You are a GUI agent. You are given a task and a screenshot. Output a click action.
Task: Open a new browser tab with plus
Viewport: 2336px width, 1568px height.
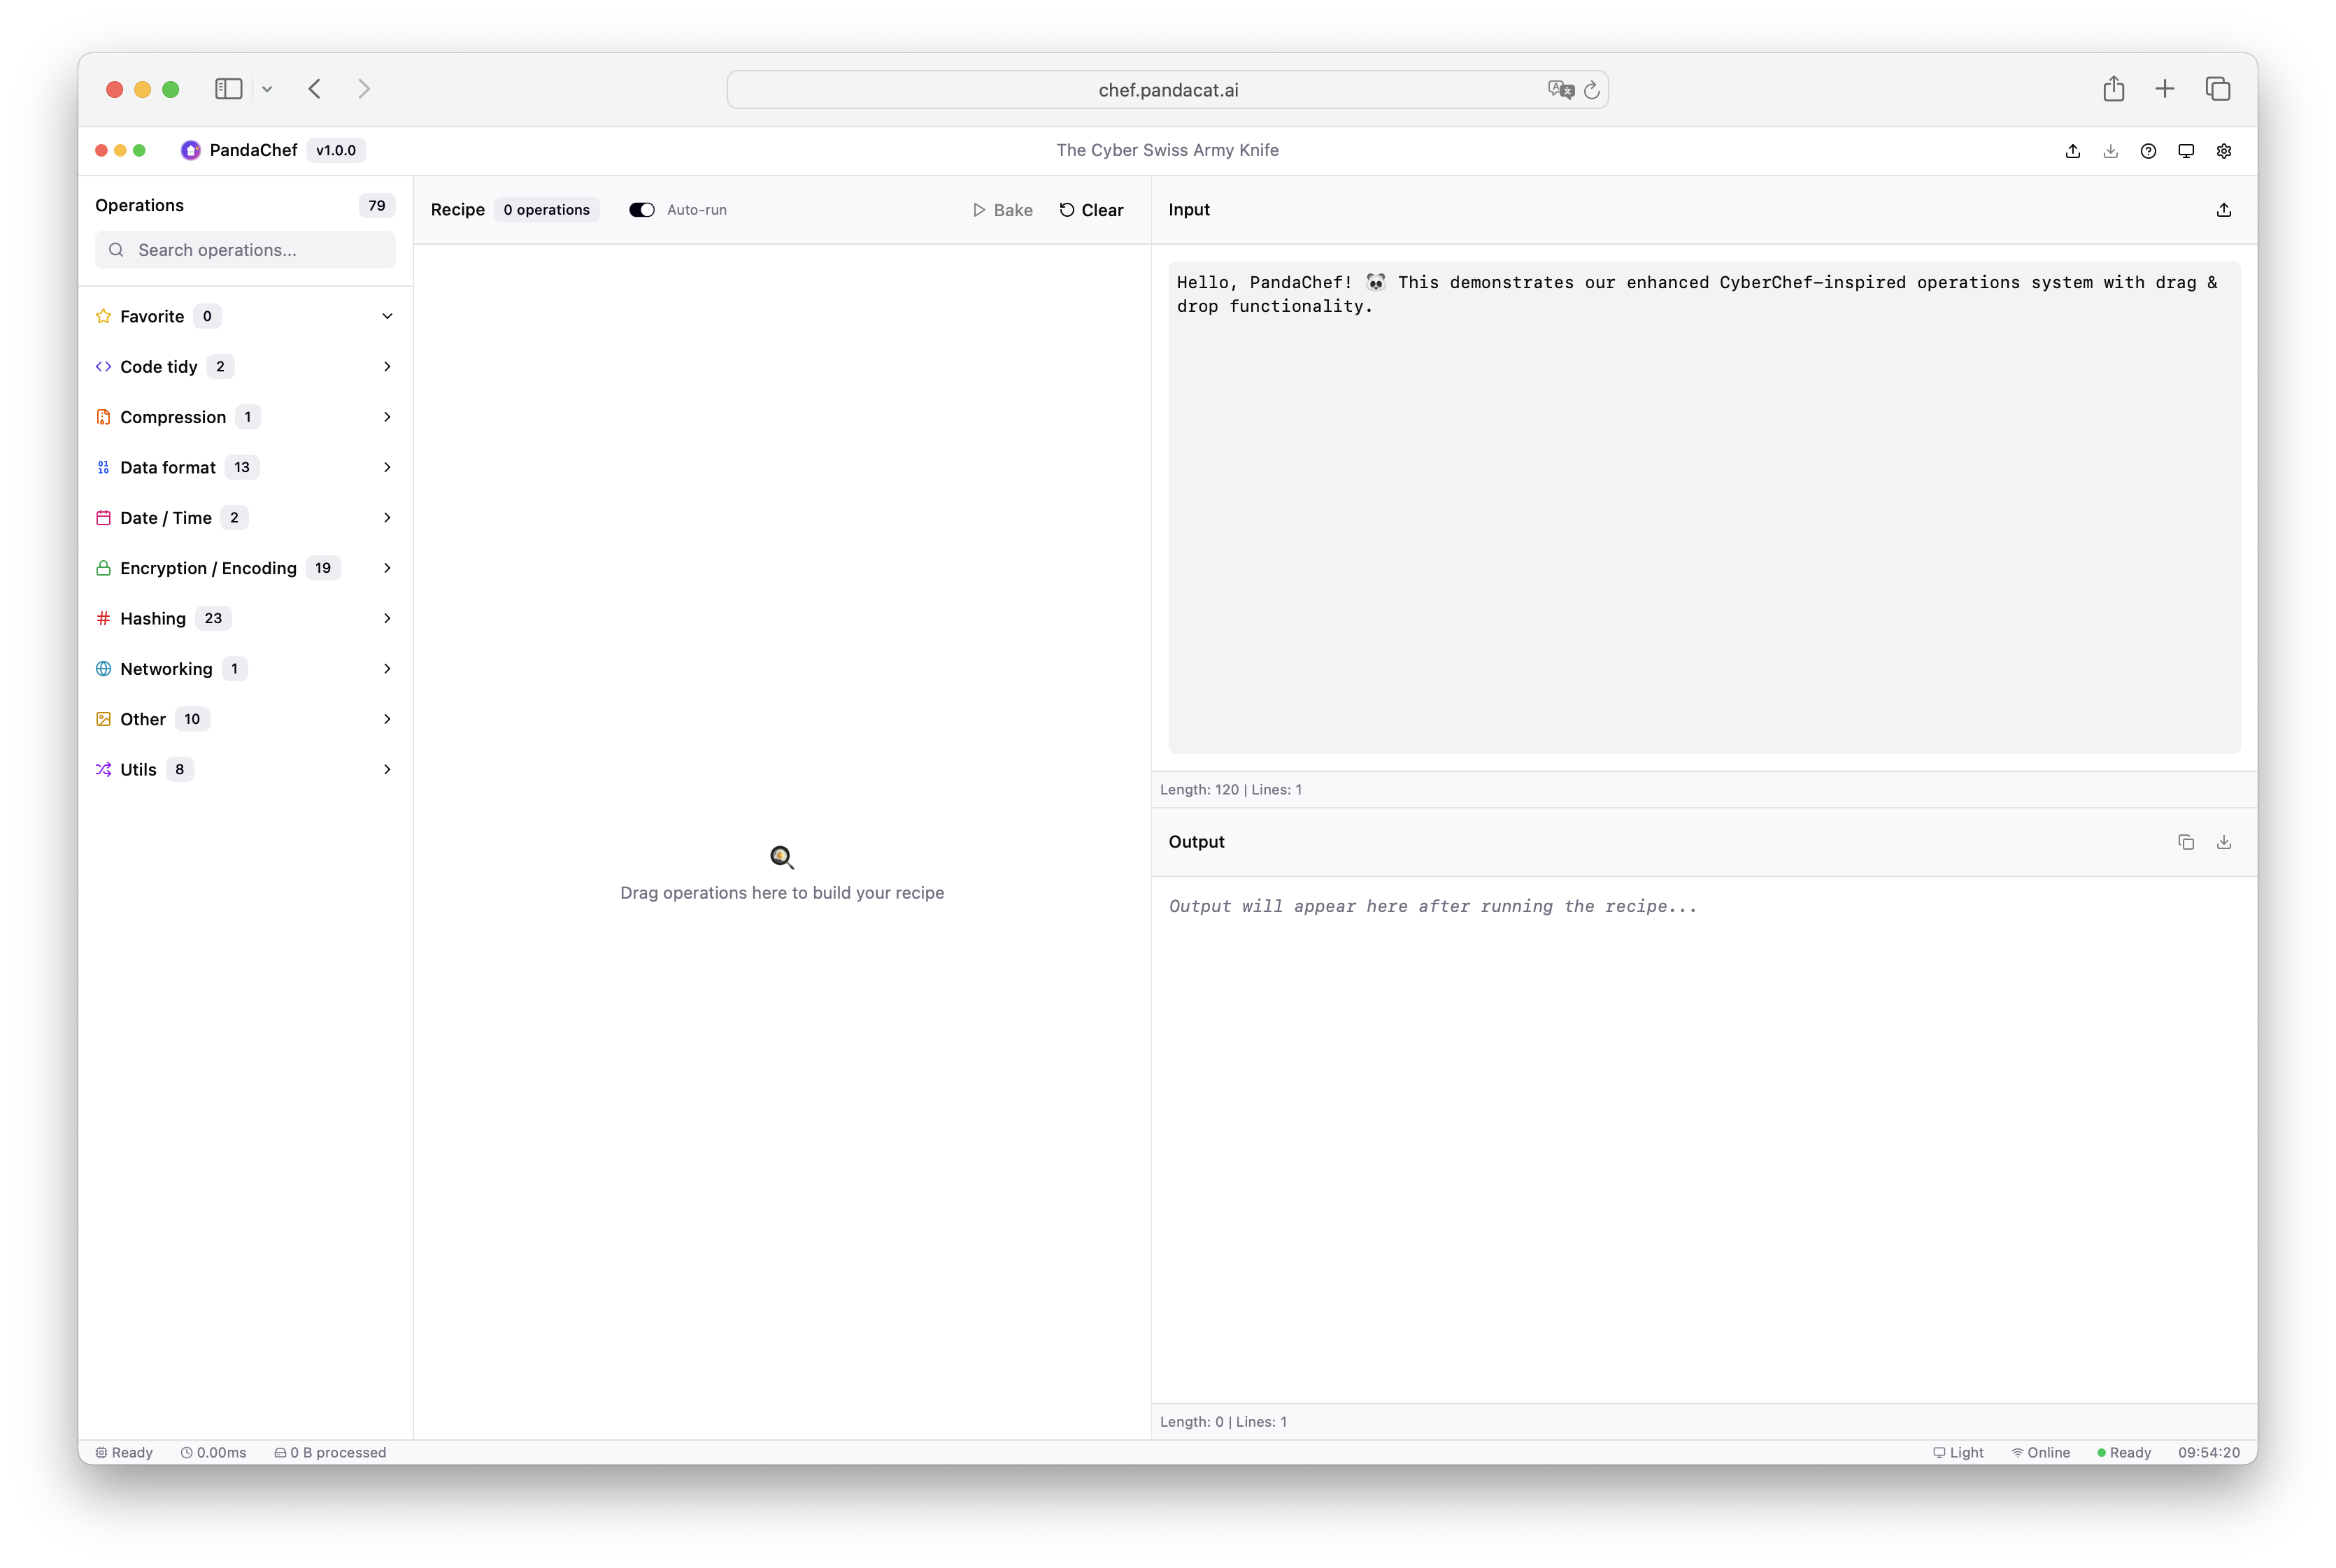tap(2165, 89)
